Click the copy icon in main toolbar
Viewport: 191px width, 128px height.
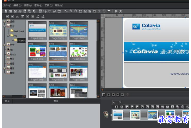click(x=29, y=11)
